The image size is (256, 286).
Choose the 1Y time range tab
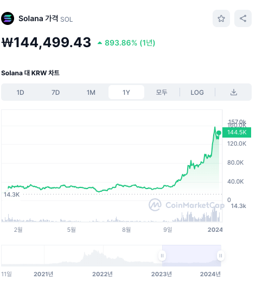coord(126,92)
